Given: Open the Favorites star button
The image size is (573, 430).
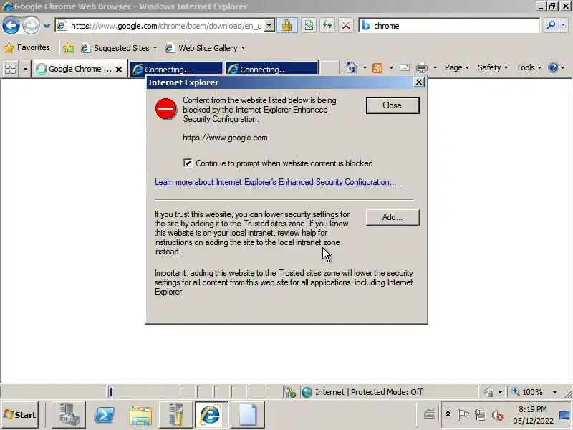Looking at the screenshot, I should click(x=27, y=47).
